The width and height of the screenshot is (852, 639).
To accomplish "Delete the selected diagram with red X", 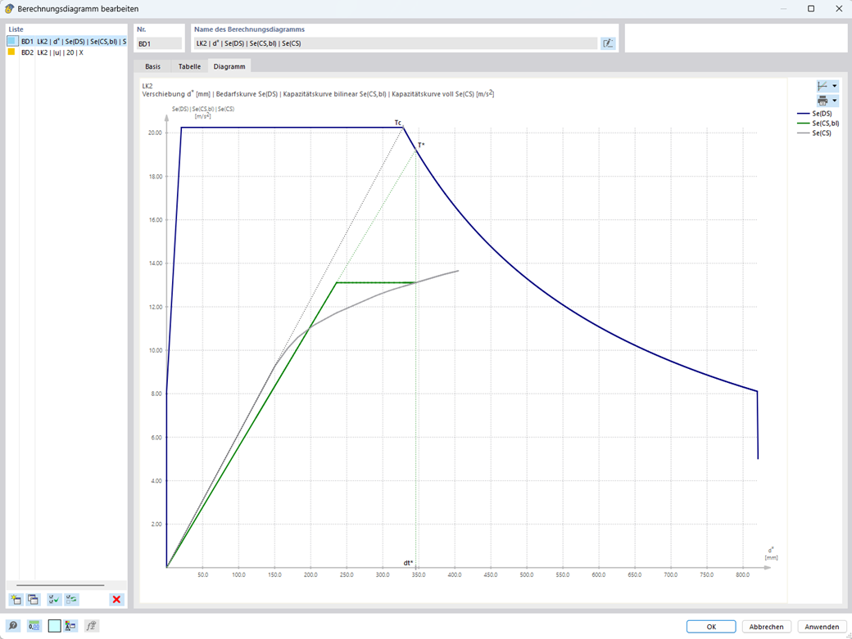I will click(116, 600).
